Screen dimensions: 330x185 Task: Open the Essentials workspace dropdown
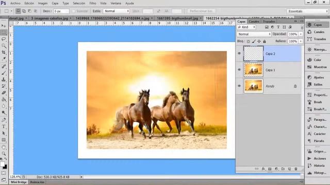tap(307, 11)
